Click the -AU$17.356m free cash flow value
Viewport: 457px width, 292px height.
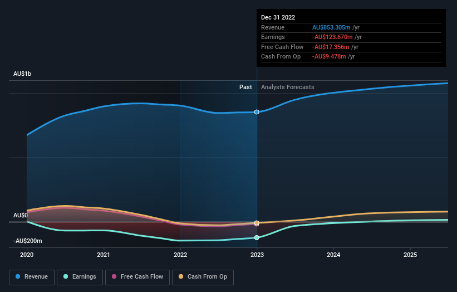point(331,47)
